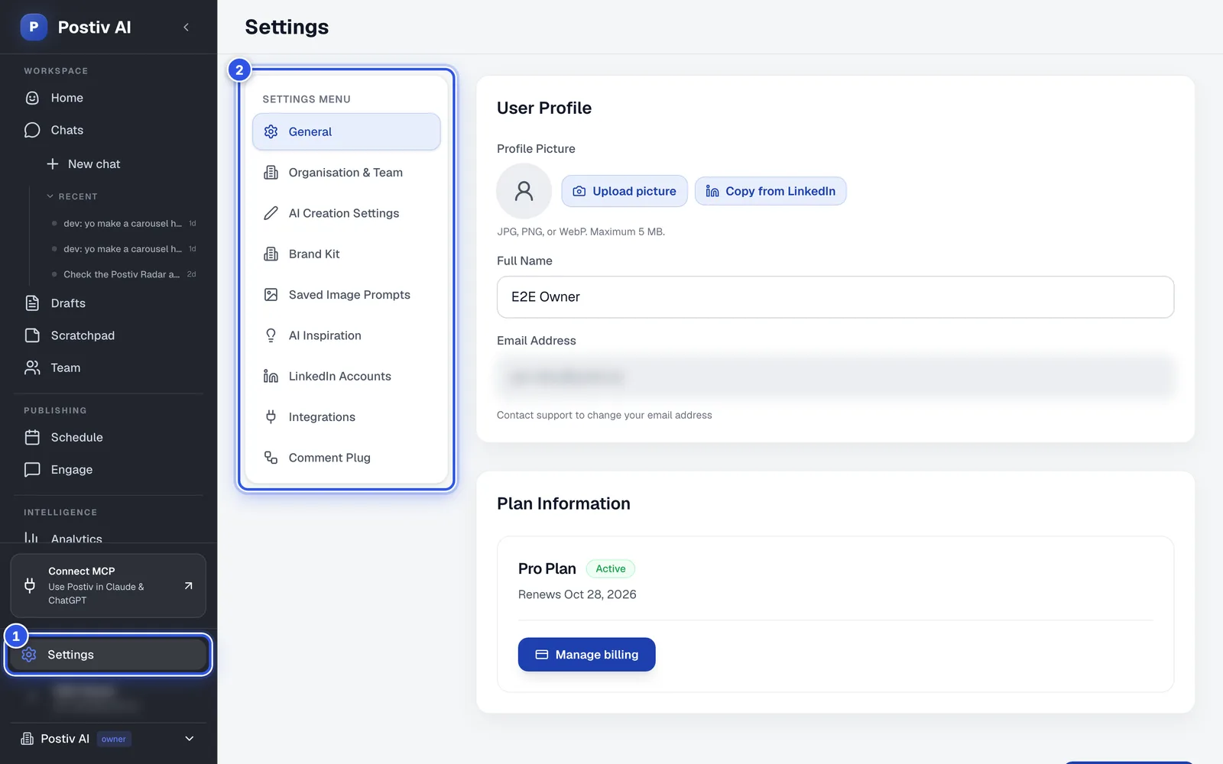
Task: Click the Brand Kit icon
Action: point(271,254)
